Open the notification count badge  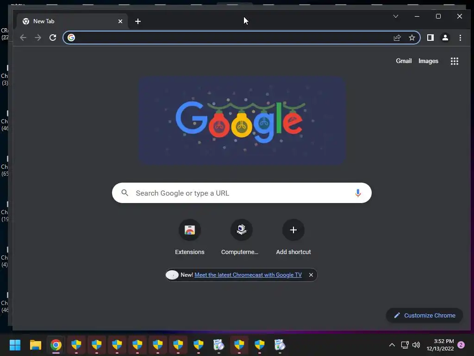pos(461,345)
